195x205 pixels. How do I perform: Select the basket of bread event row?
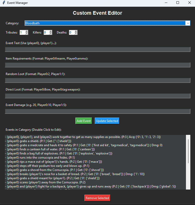pos(95,174)
